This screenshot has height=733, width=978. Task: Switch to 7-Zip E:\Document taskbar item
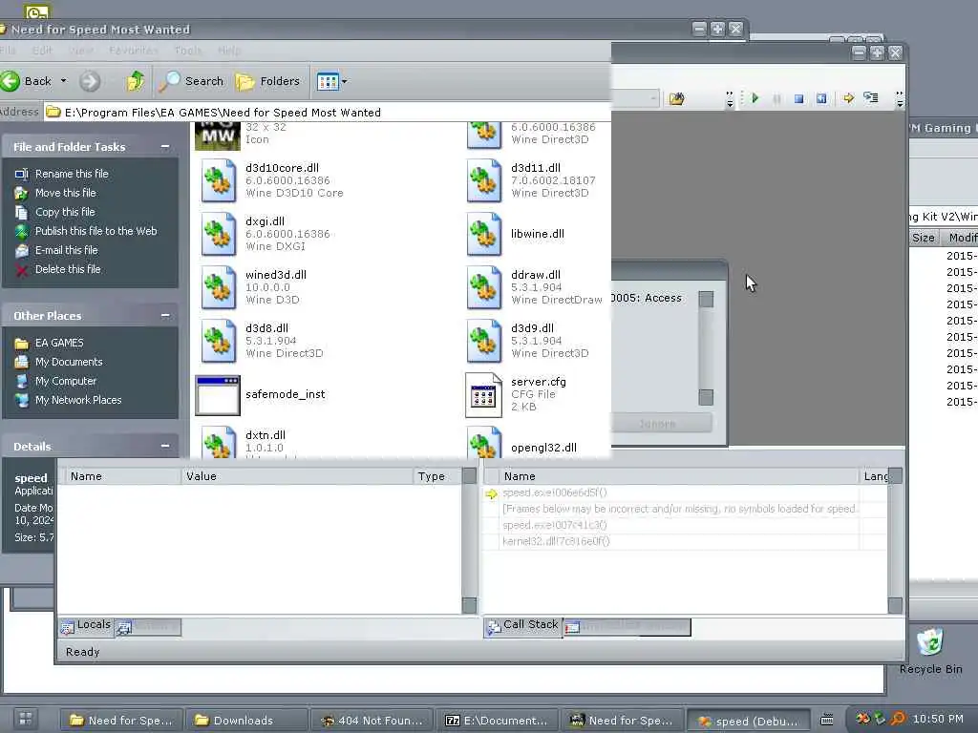[496, 720]
